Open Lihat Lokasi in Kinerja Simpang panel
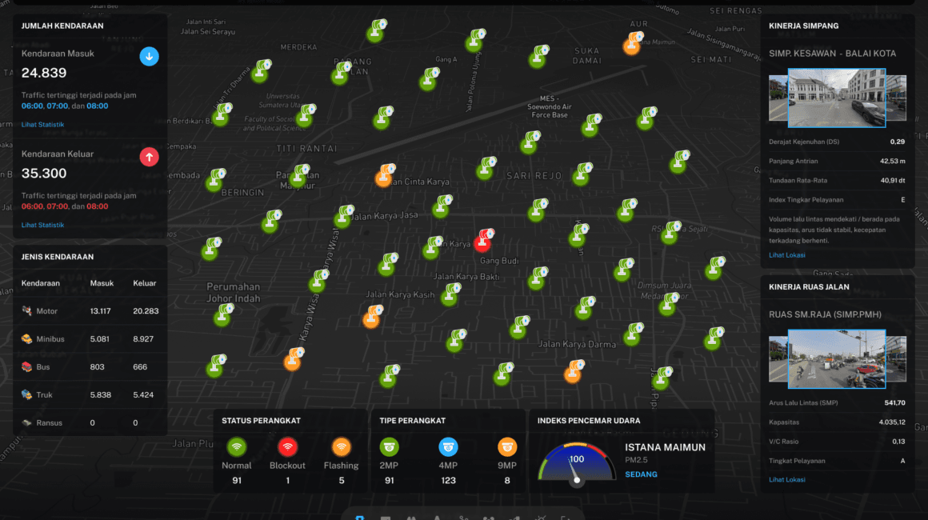This screenshot has width=928, height=520. tap(787, 254)
